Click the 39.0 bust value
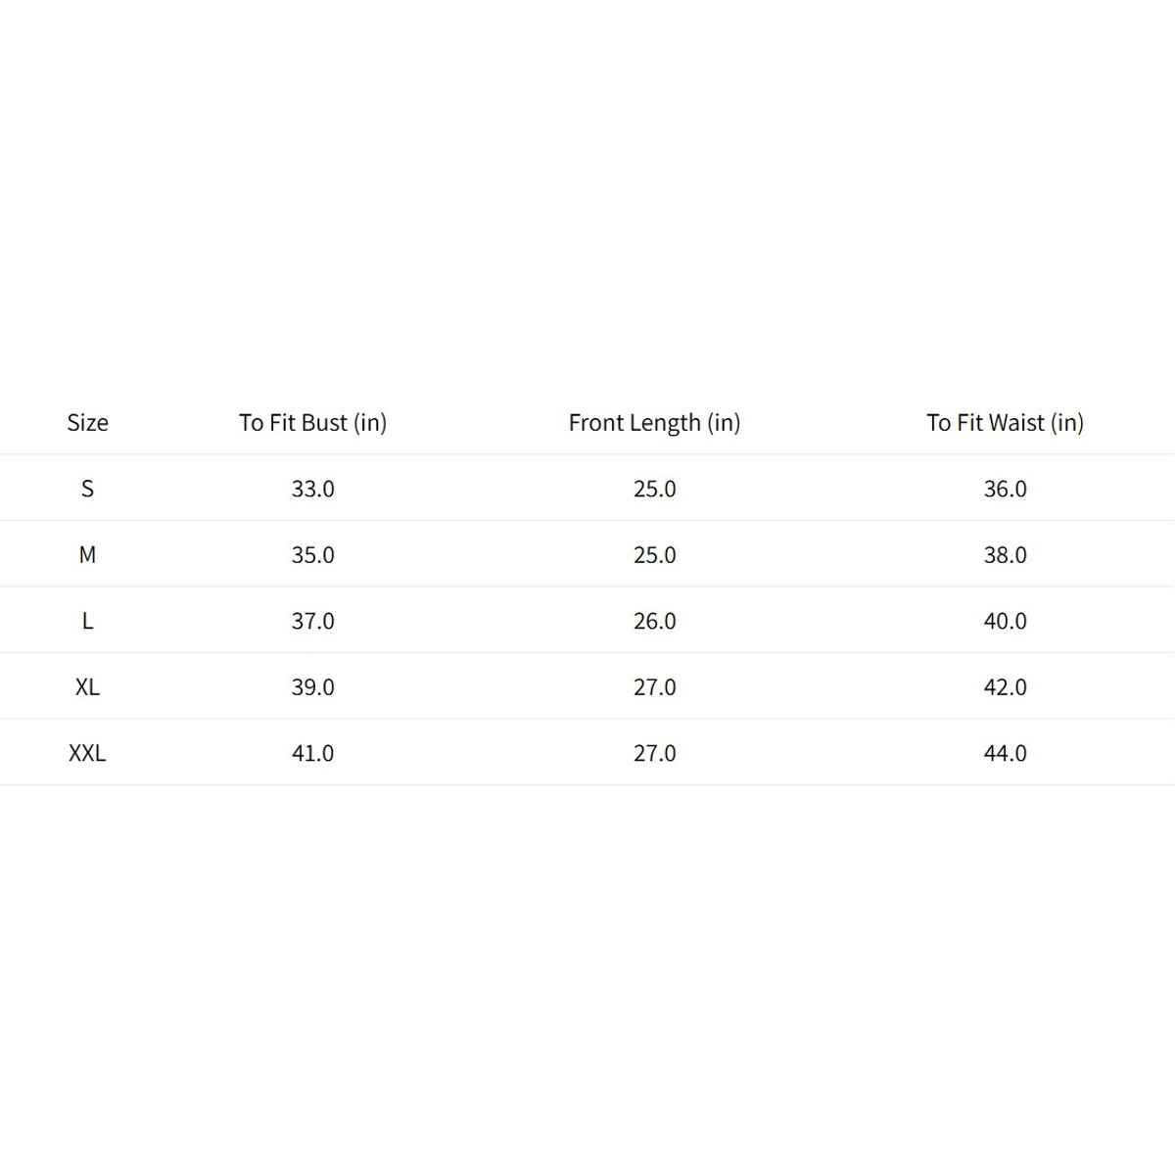The width and height of the screenshot is (1175, 1175). [313, 687]
